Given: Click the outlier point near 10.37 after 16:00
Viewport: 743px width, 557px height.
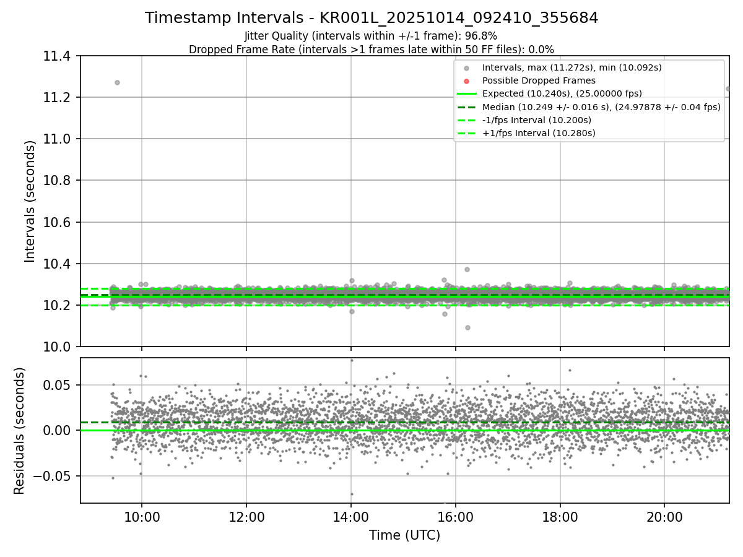Looking at the screenshot, I should [467, 269].
